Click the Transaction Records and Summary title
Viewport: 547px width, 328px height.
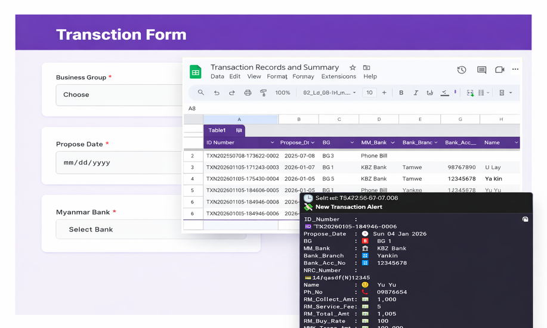pyautogui.click(x=274, y=67)
